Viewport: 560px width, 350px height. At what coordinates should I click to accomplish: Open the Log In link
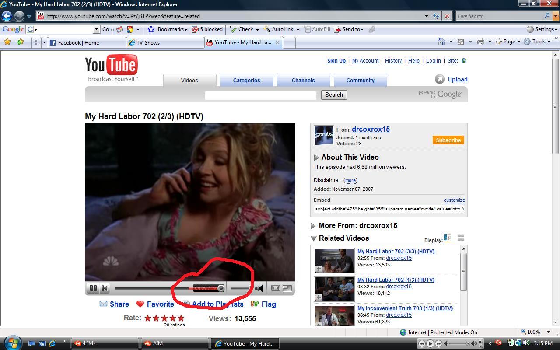click(x=434, y=61)
